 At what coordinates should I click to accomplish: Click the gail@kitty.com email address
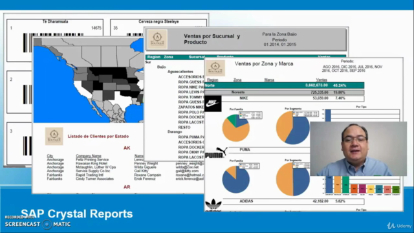click(187, 171)
